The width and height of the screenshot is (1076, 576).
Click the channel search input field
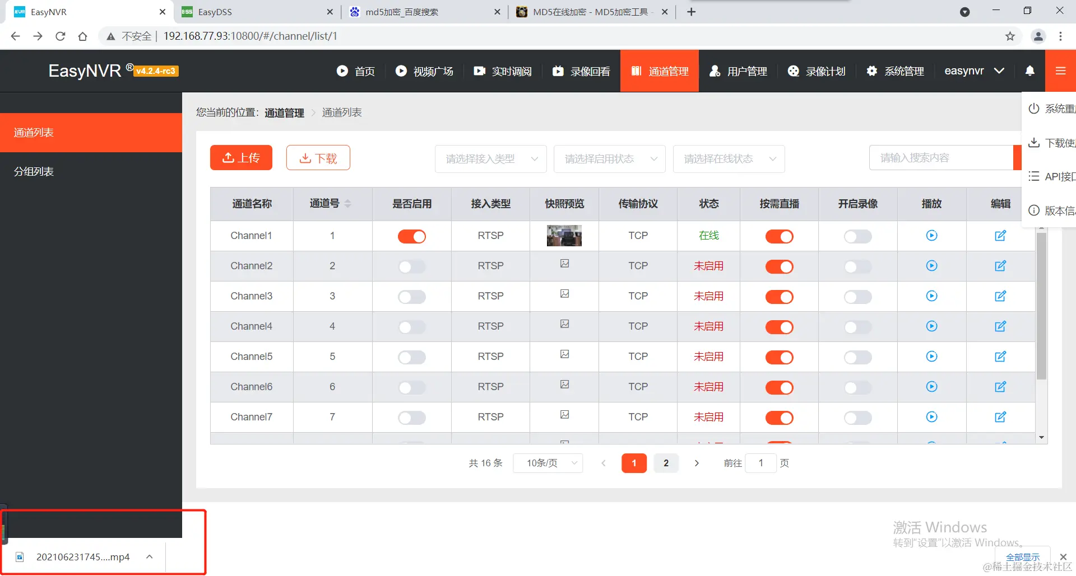[x=941, y=158]
